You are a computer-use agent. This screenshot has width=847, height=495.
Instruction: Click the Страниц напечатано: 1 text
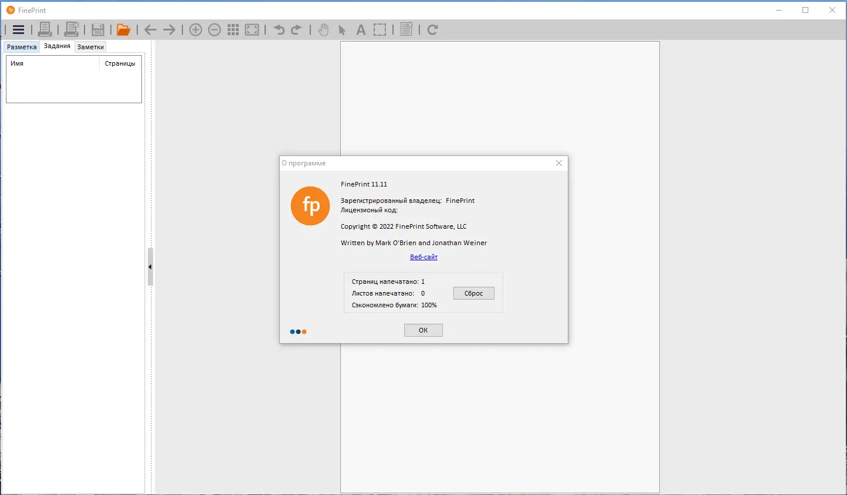[x=388, y=282]
